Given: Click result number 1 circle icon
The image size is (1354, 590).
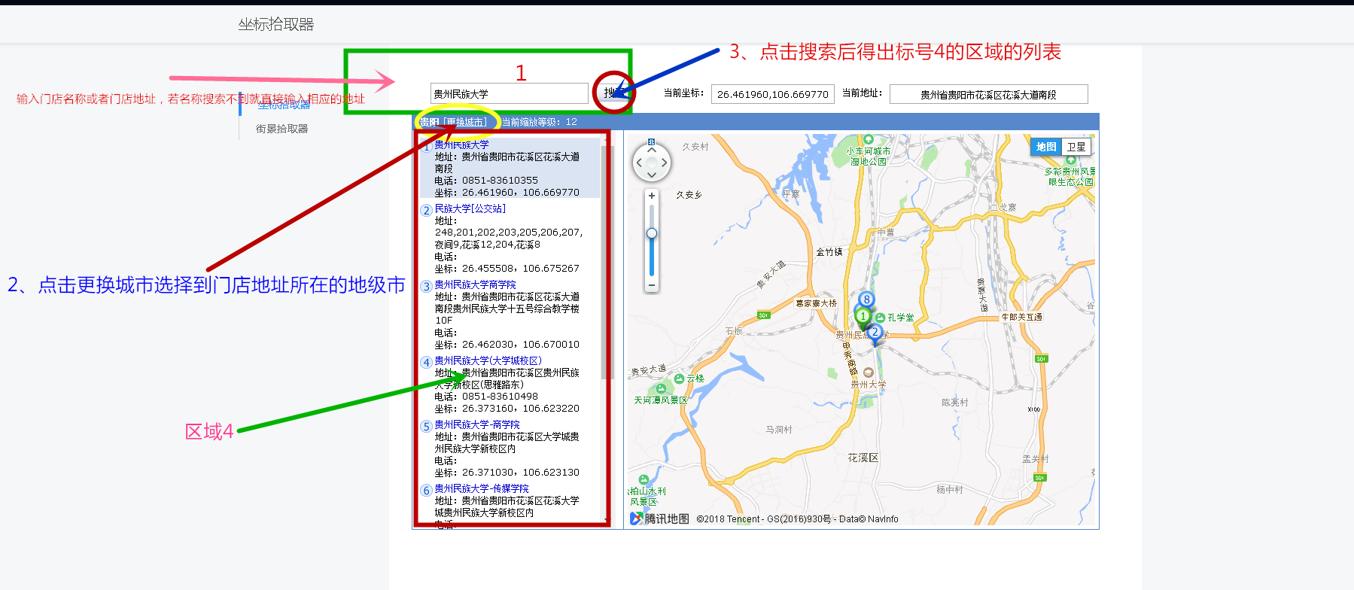Looking at the screenshot, I should coord(427,147).
